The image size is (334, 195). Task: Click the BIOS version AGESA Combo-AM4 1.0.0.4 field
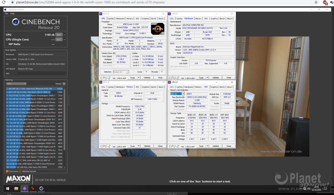207,50
